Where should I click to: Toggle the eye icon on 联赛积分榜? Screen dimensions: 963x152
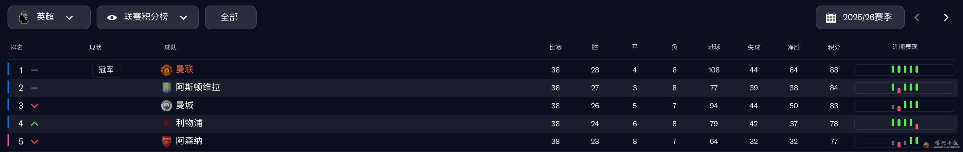pos(112,18)
